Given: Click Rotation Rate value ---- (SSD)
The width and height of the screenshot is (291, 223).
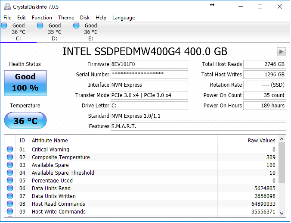Looking at the screenshot, I should (x=265, y=85).
